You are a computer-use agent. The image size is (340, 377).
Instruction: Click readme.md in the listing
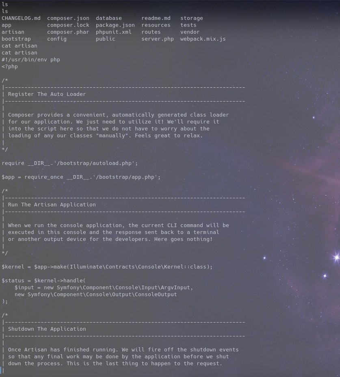pyautogui.click(x=156, y=18)
